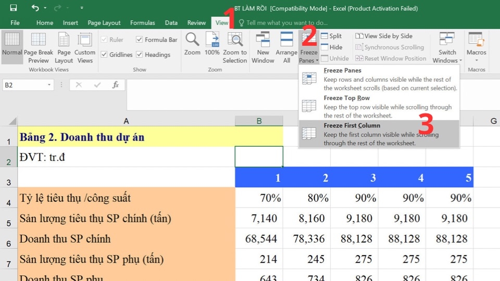The image size is (500, 281).
Task: Select row 5 header
Action: click(9, 219)
